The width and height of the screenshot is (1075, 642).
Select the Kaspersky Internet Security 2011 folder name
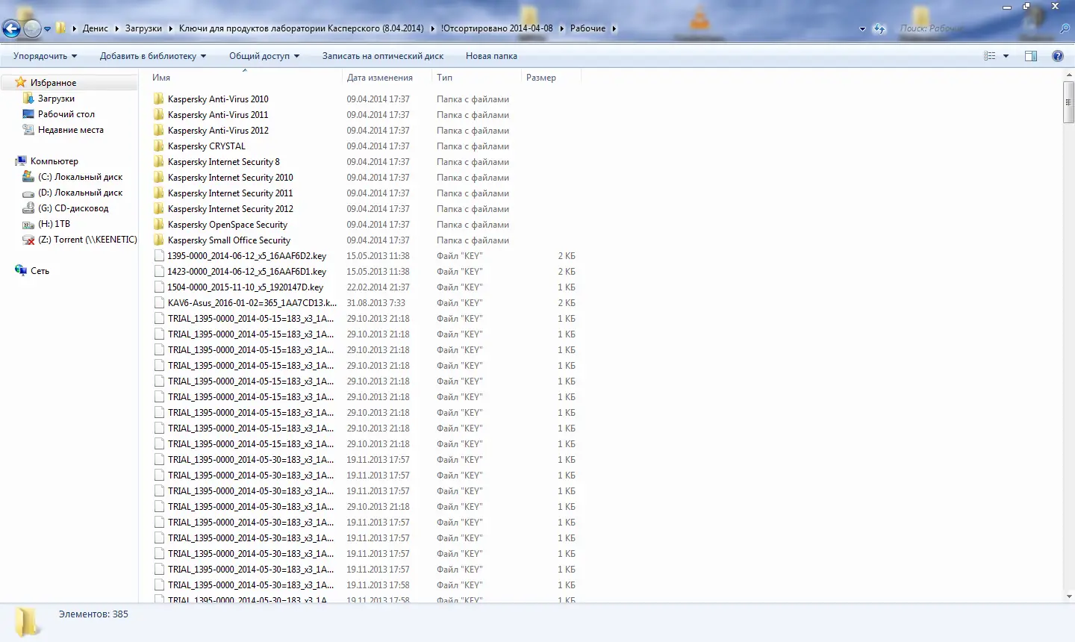[231, 193]
